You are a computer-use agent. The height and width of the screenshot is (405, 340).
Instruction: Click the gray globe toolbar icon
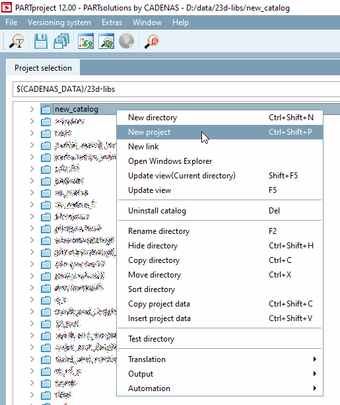tap(127, 42)
